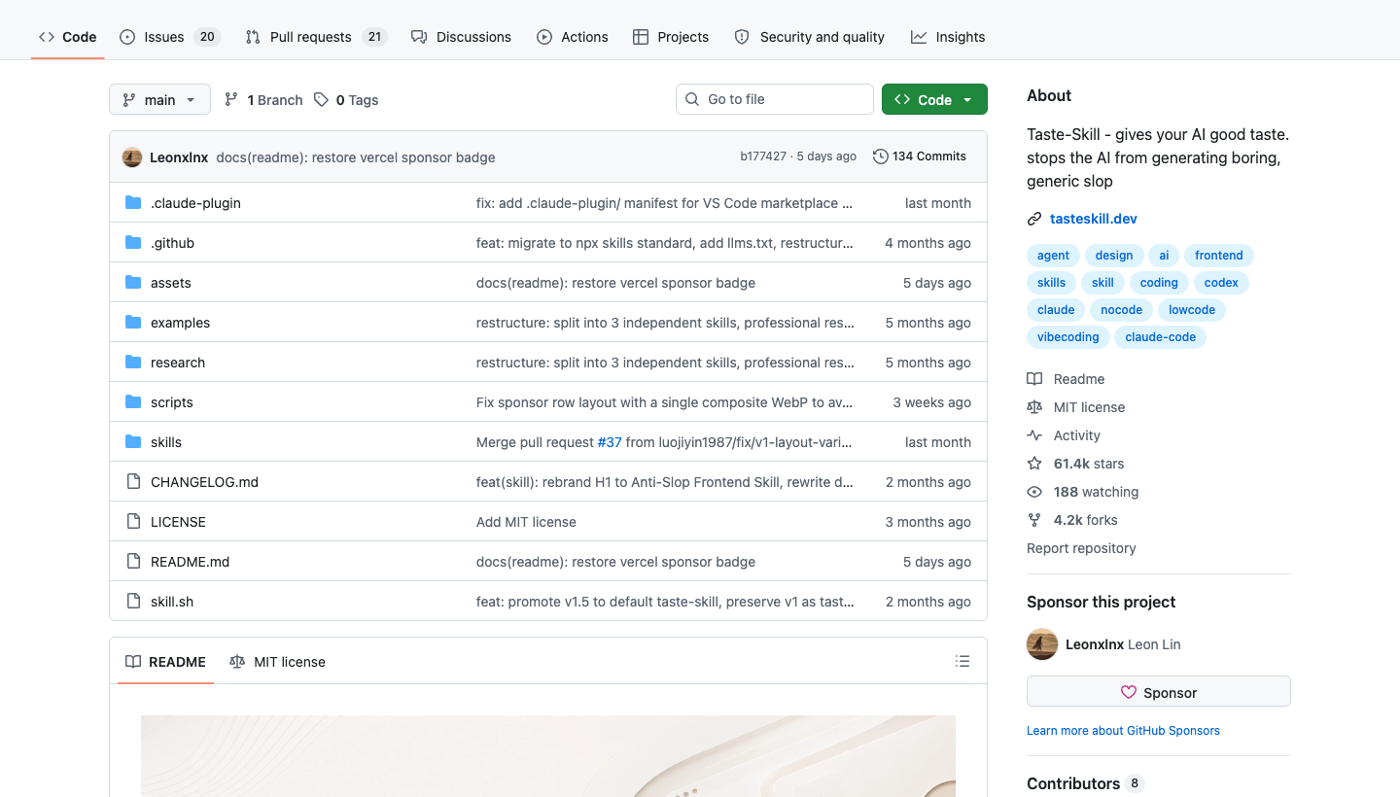
Task: Open the Insights tab
Action: (x=948, y=37)
